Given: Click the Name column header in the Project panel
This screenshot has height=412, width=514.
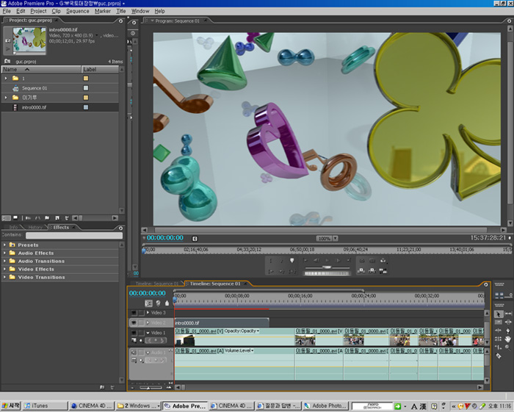Looking at the screenshot, I should click(41, 70).
